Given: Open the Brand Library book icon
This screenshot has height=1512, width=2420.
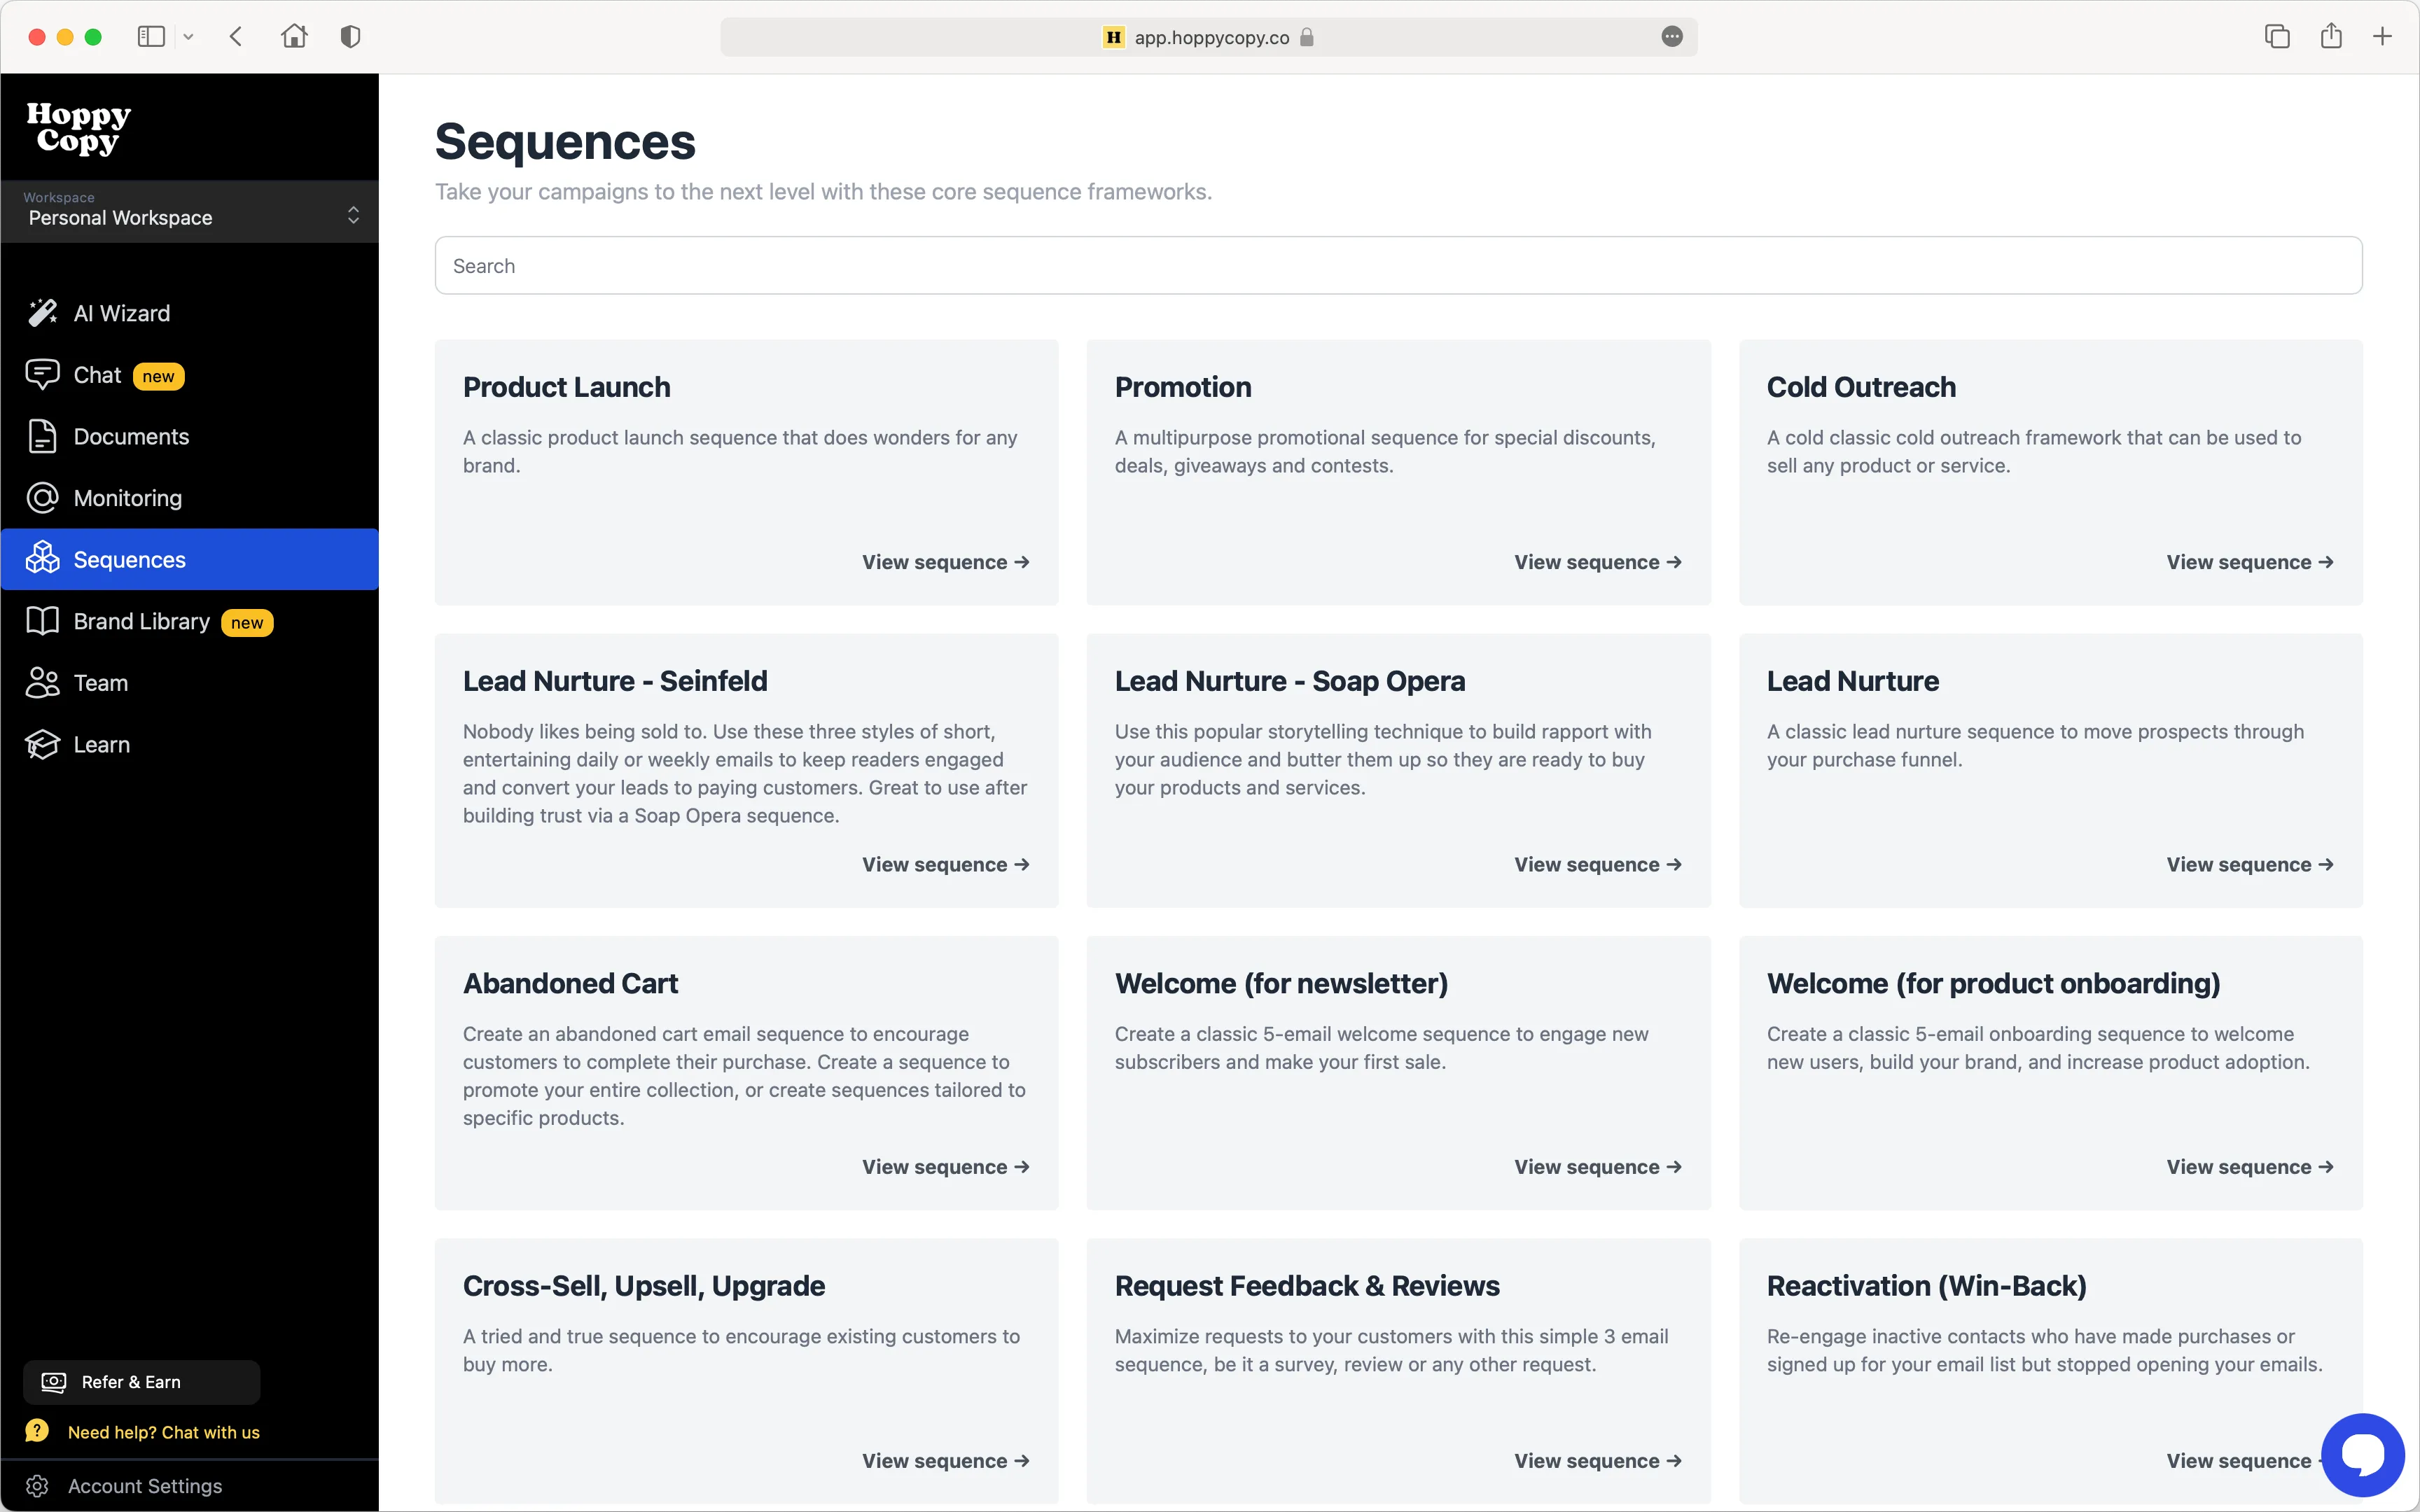Looking at the screenshot, I should point(42,621).
